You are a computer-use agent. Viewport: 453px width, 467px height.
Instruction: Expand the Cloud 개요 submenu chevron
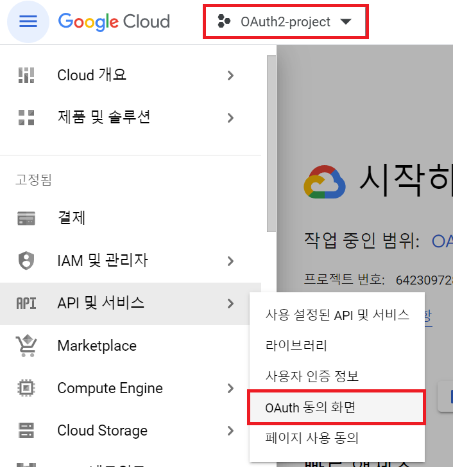(x=230, y=75)
